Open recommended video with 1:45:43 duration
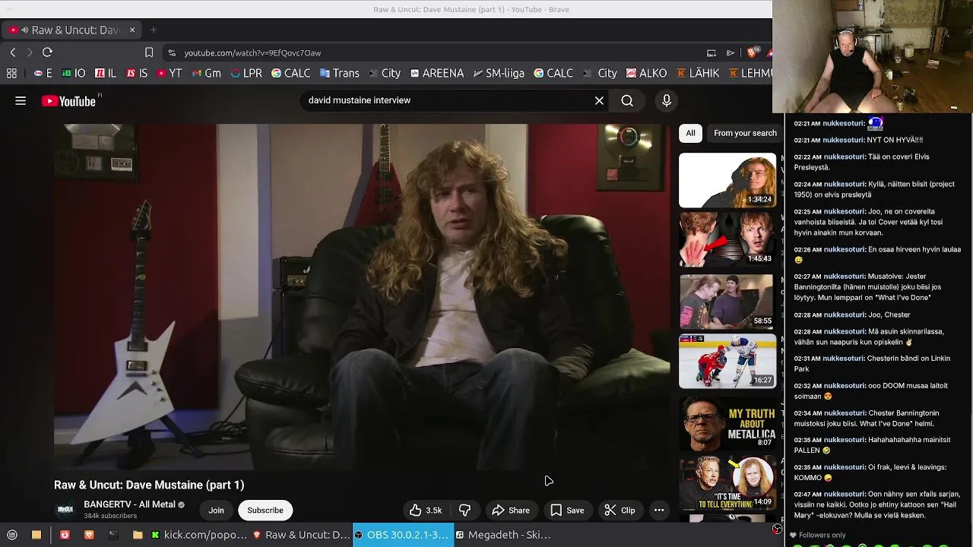Screen dimensions: 973x547 pyautogui.click(x=727, y=239)
